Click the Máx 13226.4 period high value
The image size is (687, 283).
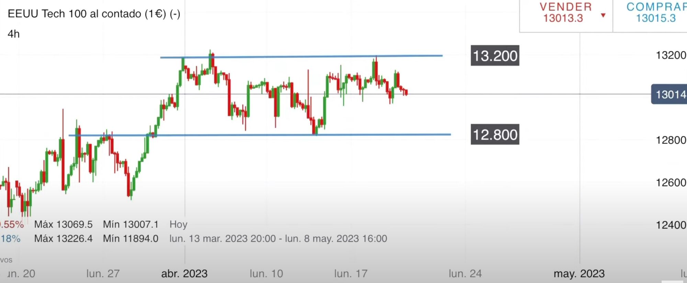pos(63,238)
